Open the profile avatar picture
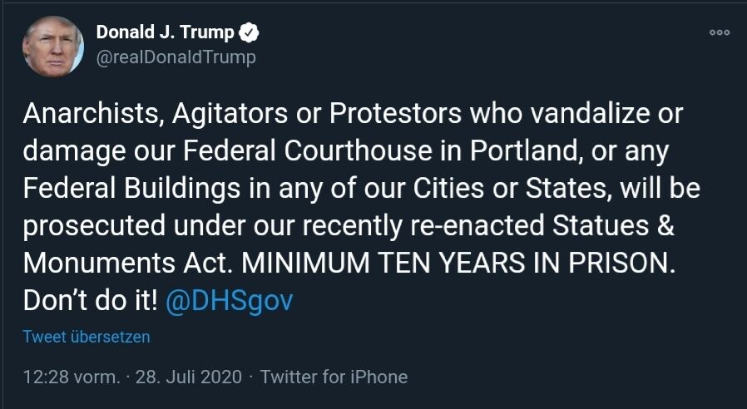 (x=53, y=47)
